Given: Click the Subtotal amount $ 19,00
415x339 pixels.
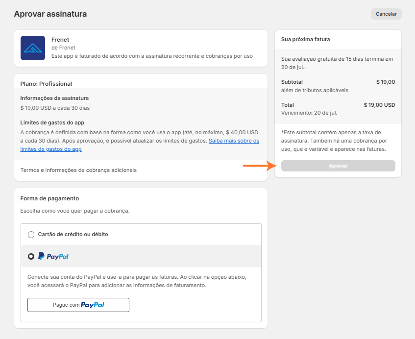Looking at the screenshot, I should (385, 82).
